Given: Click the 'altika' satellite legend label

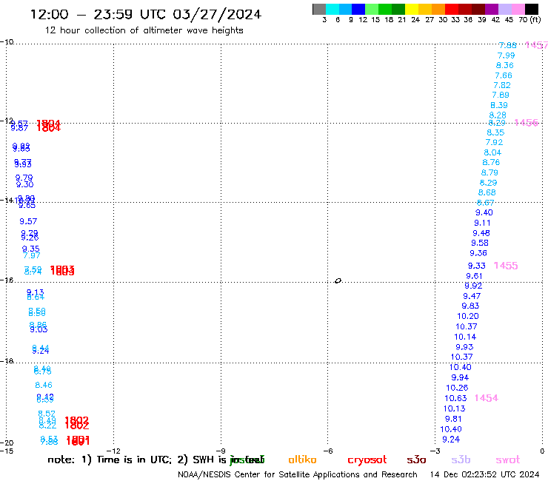Looking at the screenshot, I should [x=302, y=460].
